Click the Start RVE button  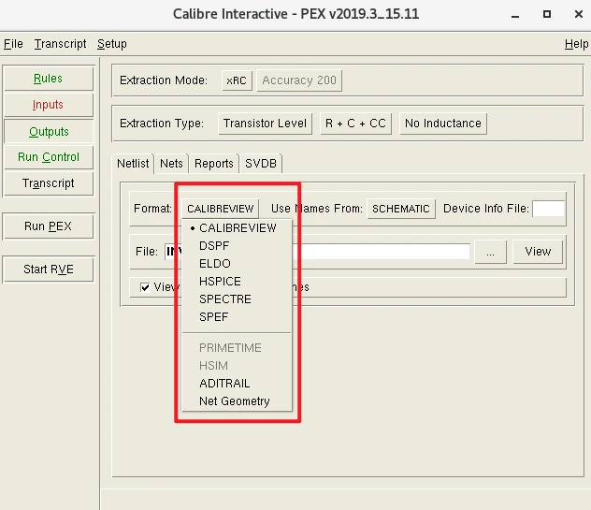[x=49, y=270]
